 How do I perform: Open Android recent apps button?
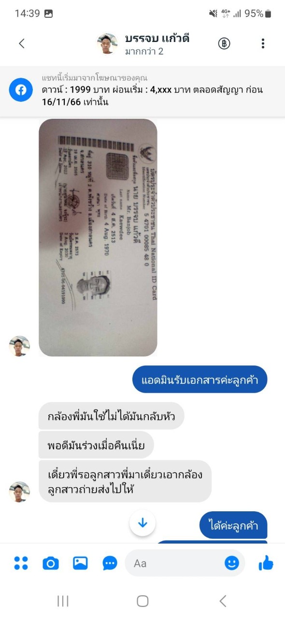[63, 601]
